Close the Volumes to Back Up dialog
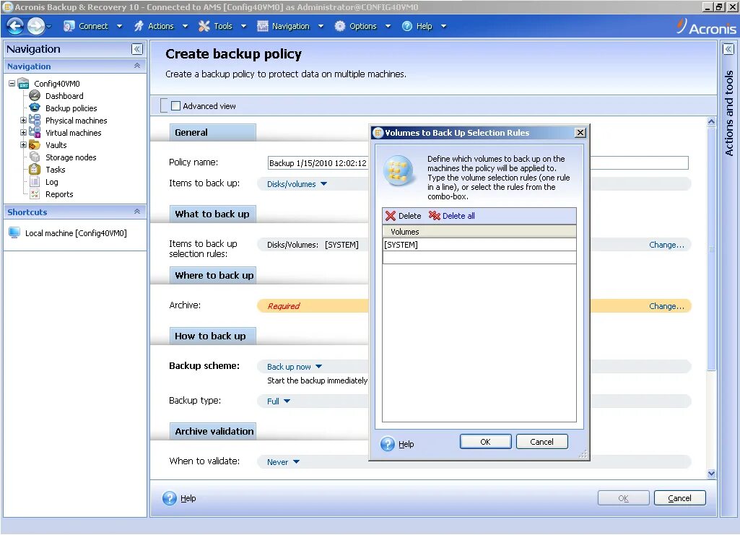Viewport: 740px width, 535px height. (580, 133)
